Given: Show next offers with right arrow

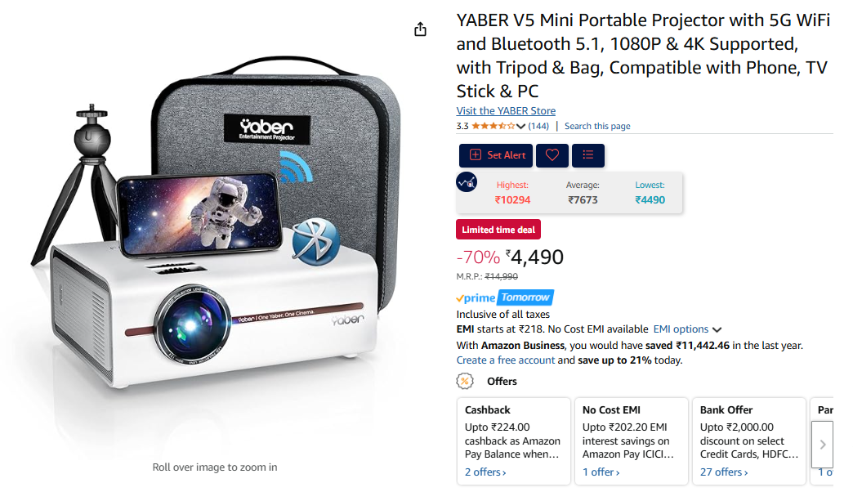Looking at the screenshot, I should point(823,444).
